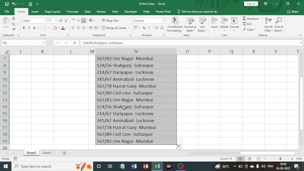The width and height of the screenshot is (304, 171).
Task: Click the Format Painter brush icon
Action: click(13, 29)
